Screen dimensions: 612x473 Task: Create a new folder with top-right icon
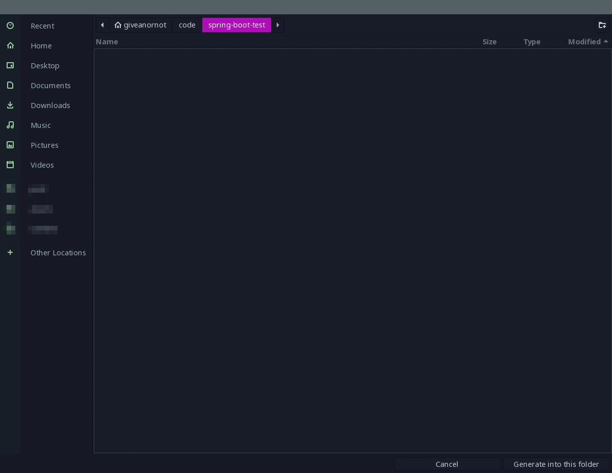602,25
